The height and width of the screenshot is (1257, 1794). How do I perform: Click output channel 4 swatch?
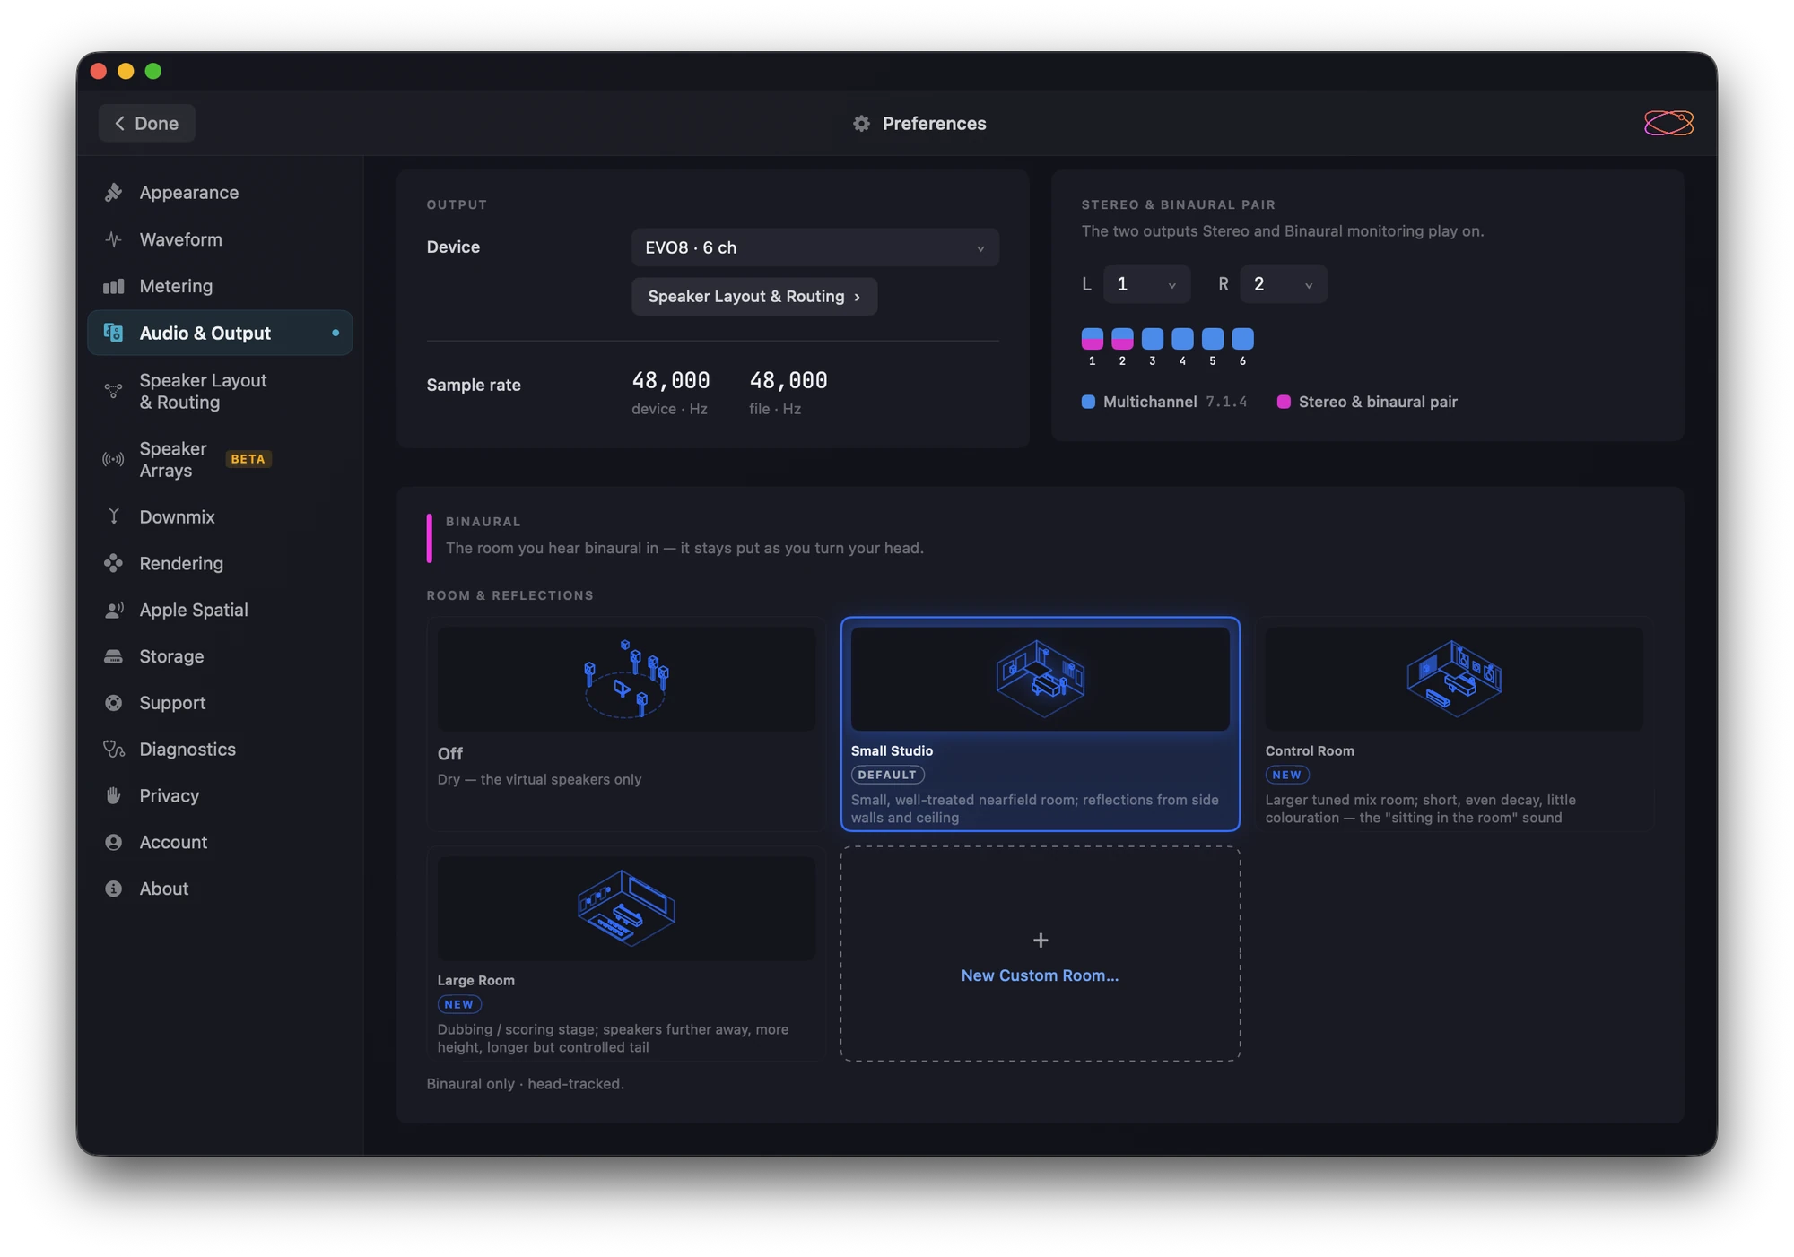tap(1182, 339)
